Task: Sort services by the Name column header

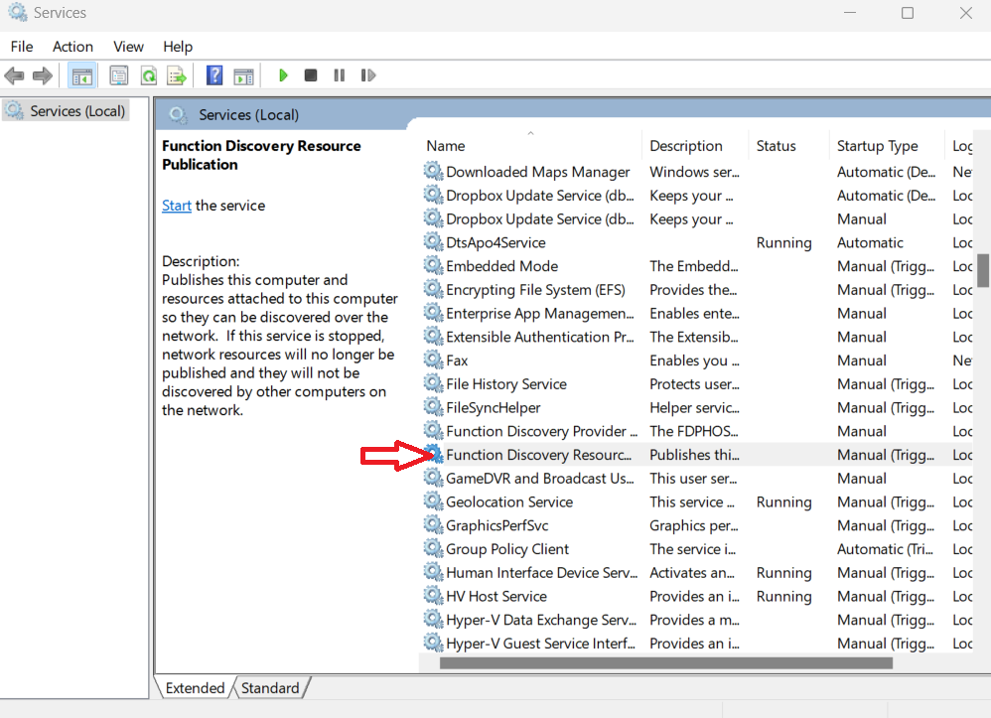Action: tap(446, 146)
